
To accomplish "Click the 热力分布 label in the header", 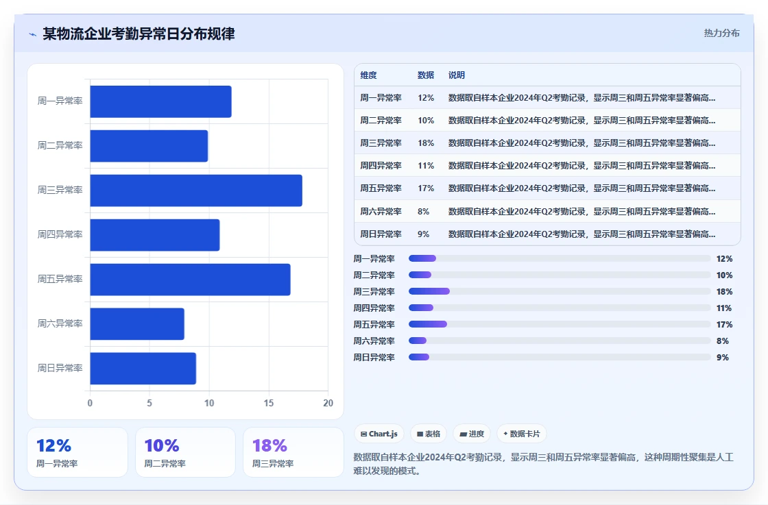I will click(x=721, y=34).
